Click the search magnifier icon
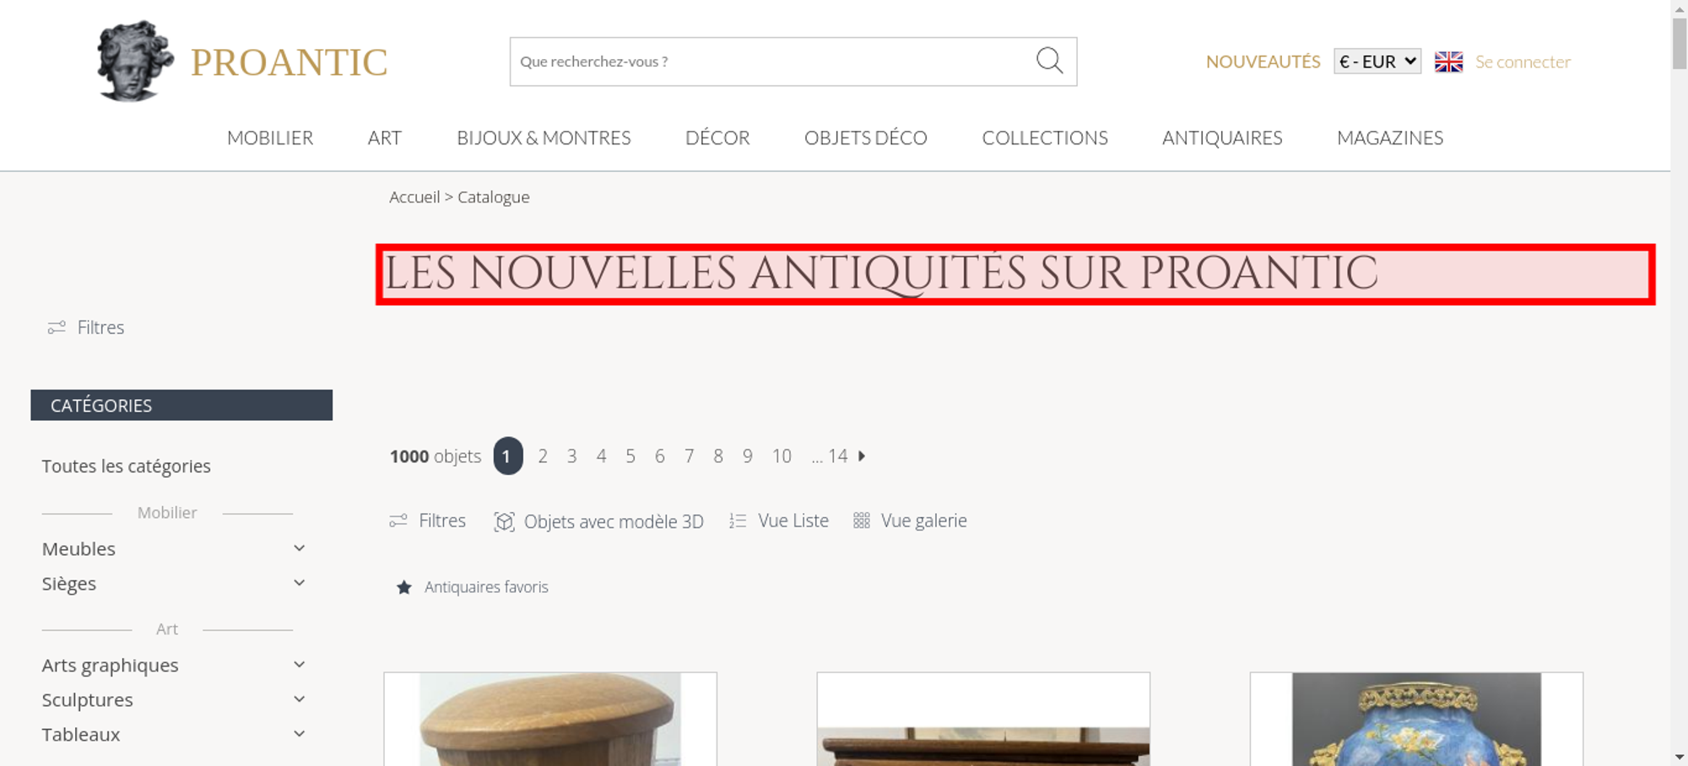 [x=1049, y=61]
